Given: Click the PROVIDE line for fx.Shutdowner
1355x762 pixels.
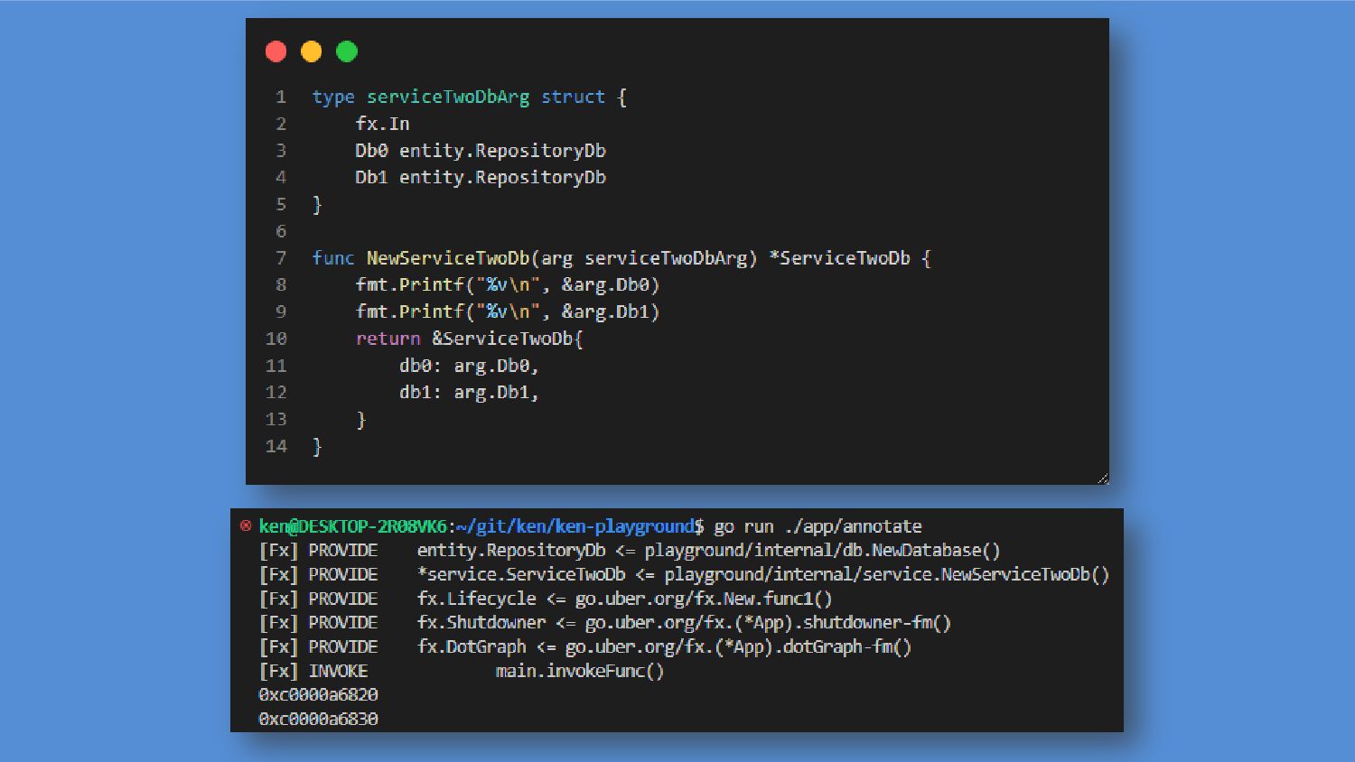Looking at the screenshot, I should tap(605, 623).
